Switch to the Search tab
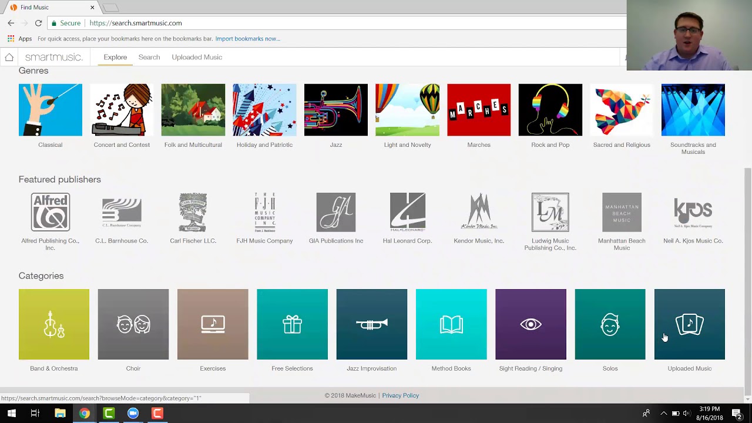Viewport: 752px width, 423px height. tap(149, 57)
